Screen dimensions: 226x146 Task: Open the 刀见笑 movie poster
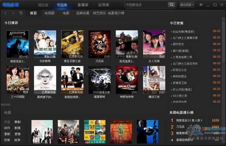(x=99, y=44)
